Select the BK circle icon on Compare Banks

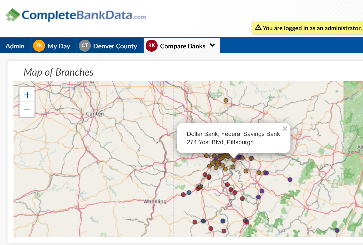pyautogui.click(x=152, y=45)
